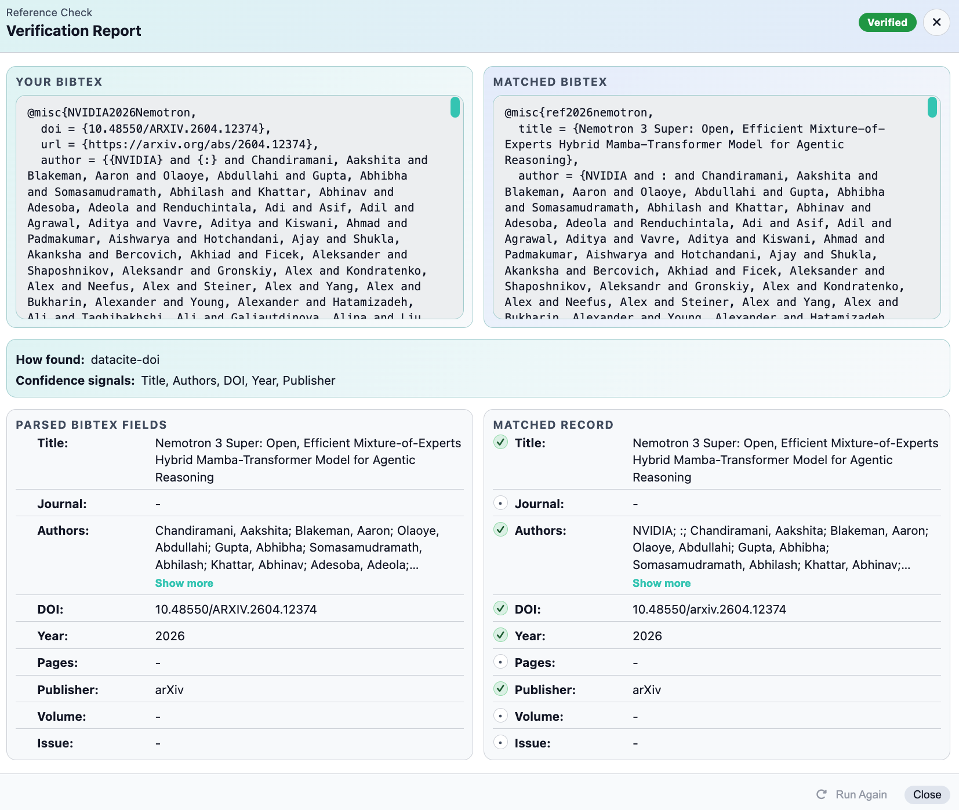Click the Run Again button label
Screen dimensions: 959x810
point(861,794)
